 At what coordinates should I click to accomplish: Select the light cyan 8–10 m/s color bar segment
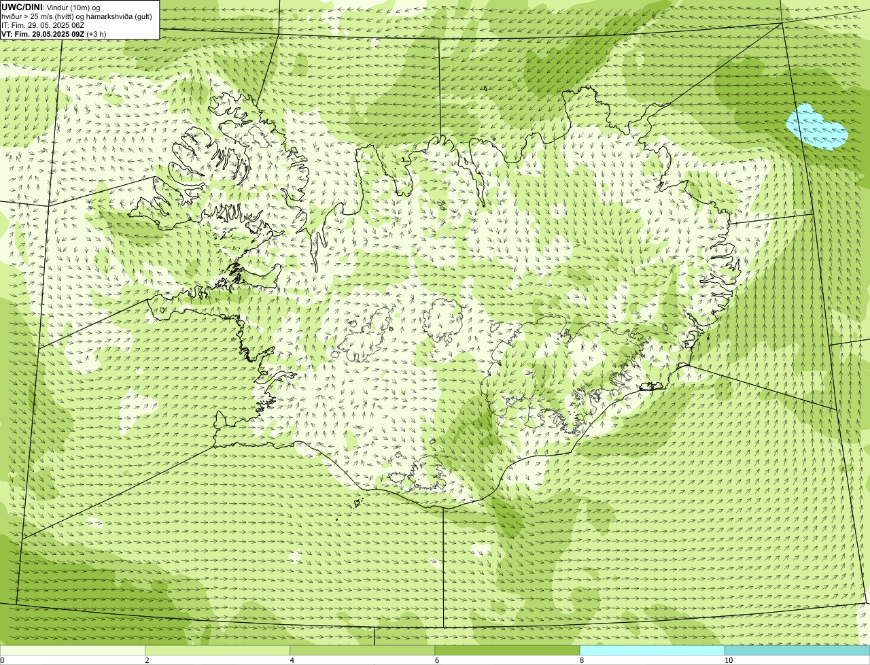coord(652,651)
